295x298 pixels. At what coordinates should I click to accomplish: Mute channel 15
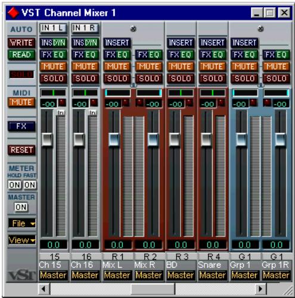tap(53, 67)
